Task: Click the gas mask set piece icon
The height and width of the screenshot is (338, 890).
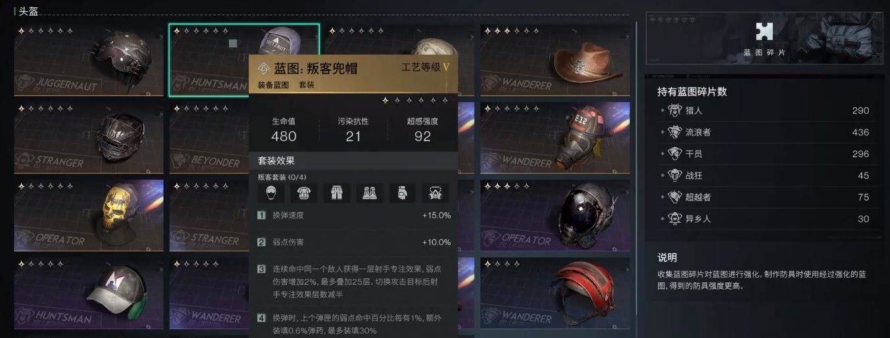Action: click(435, 193)
